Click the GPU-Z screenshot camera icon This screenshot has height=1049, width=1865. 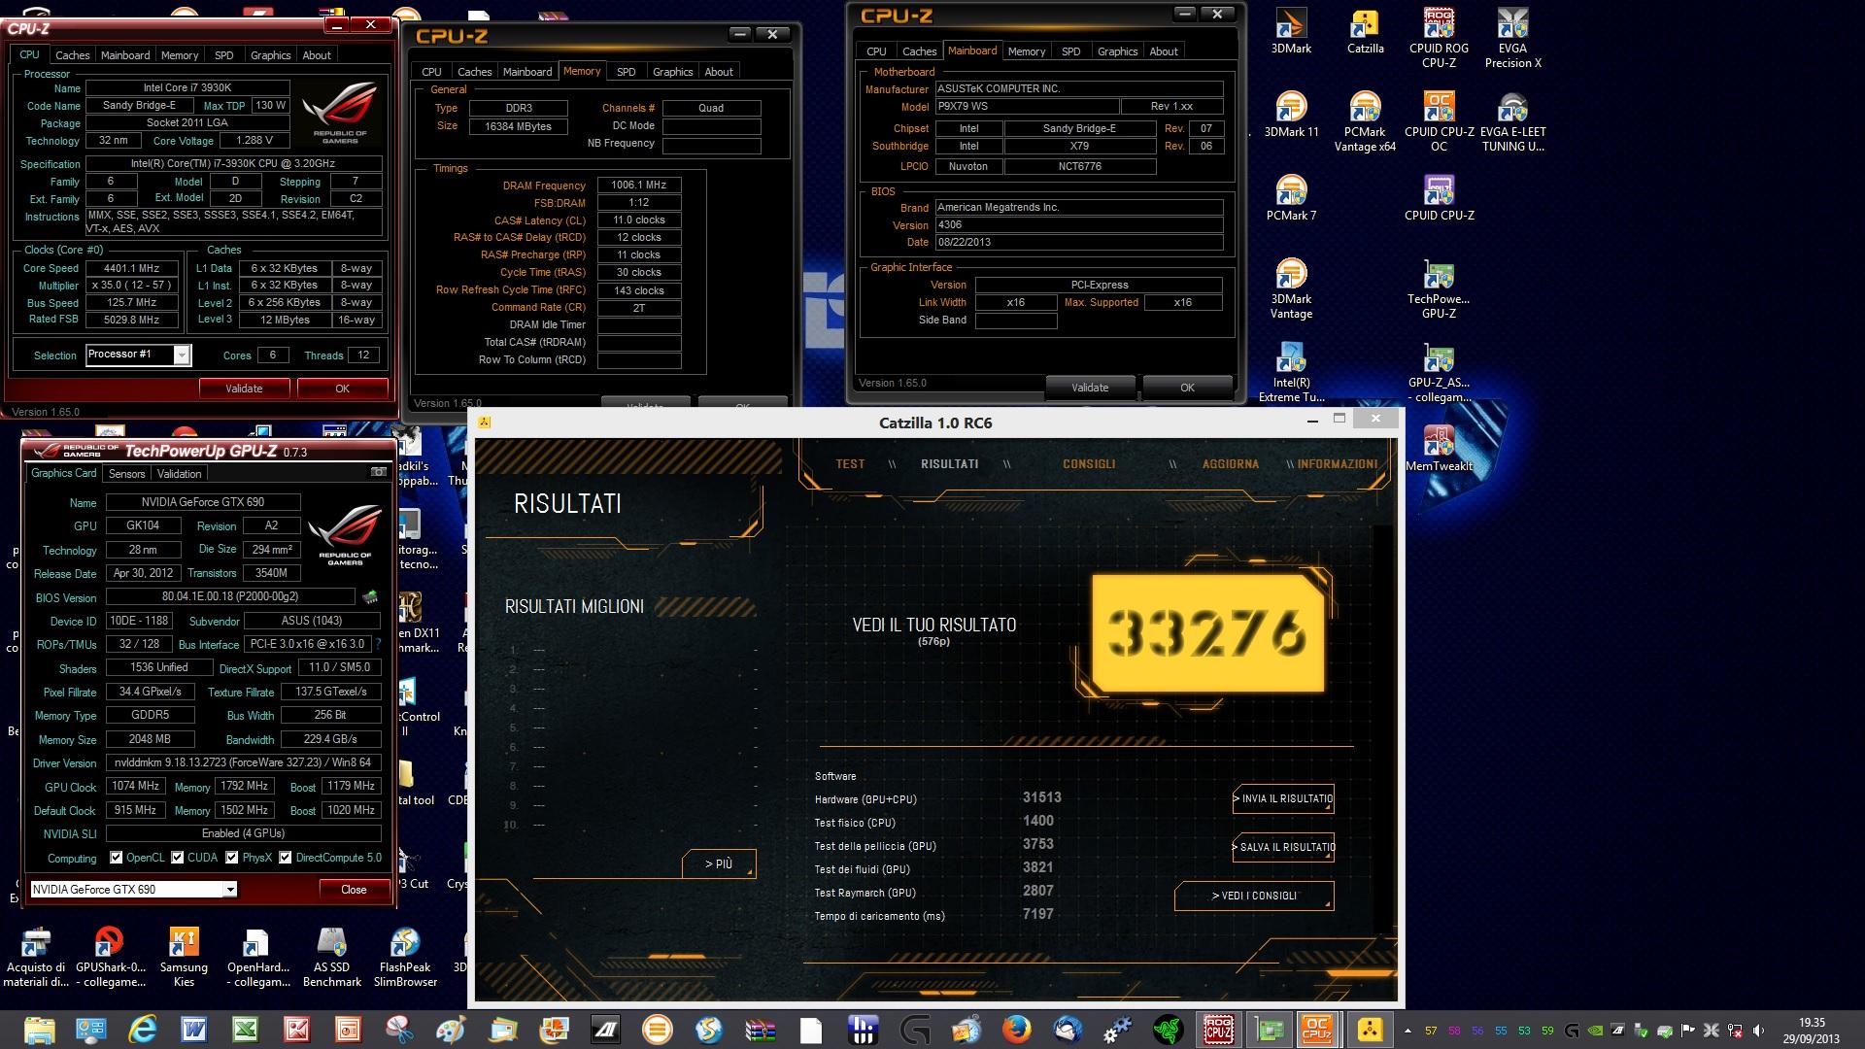(378, 472)
